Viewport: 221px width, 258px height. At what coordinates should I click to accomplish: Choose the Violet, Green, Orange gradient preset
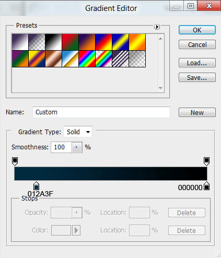point(20,59)
